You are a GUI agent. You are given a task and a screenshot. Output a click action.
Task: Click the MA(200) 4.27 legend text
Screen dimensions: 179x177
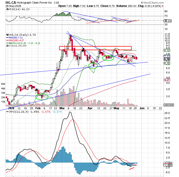click(x=16, y=40)
